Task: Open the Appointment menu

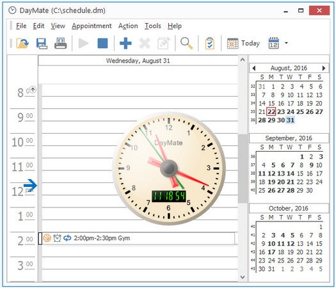Action: [x=92, y=26]
